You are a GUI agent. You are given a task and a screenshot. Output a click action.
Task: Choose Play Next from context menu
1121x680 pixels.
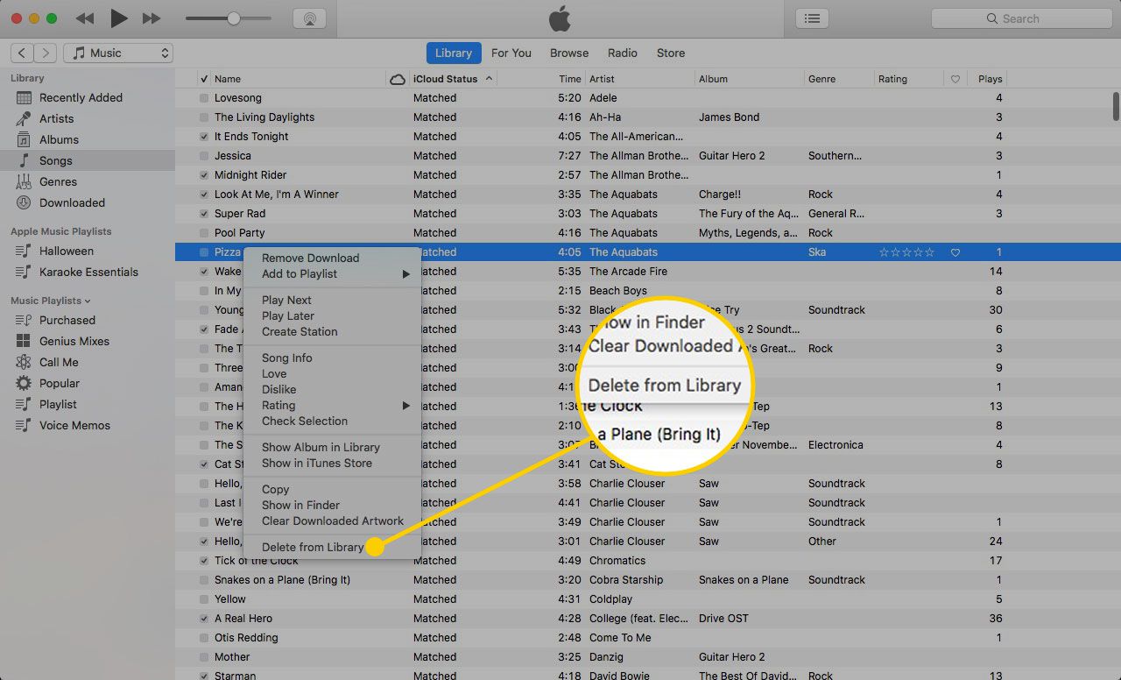click(286, 301)
